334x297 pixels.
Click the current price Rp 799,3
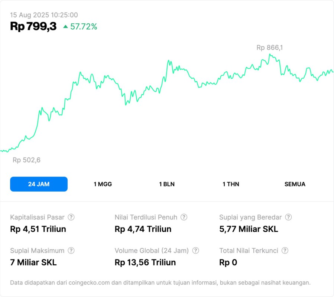tap(33, 26)
